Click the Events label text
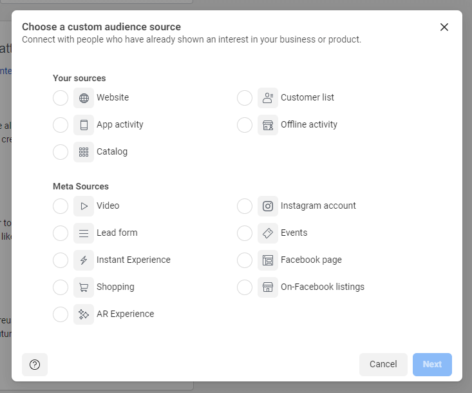The image size is (472, 393). pyautogui.click(x=294, y=233)
